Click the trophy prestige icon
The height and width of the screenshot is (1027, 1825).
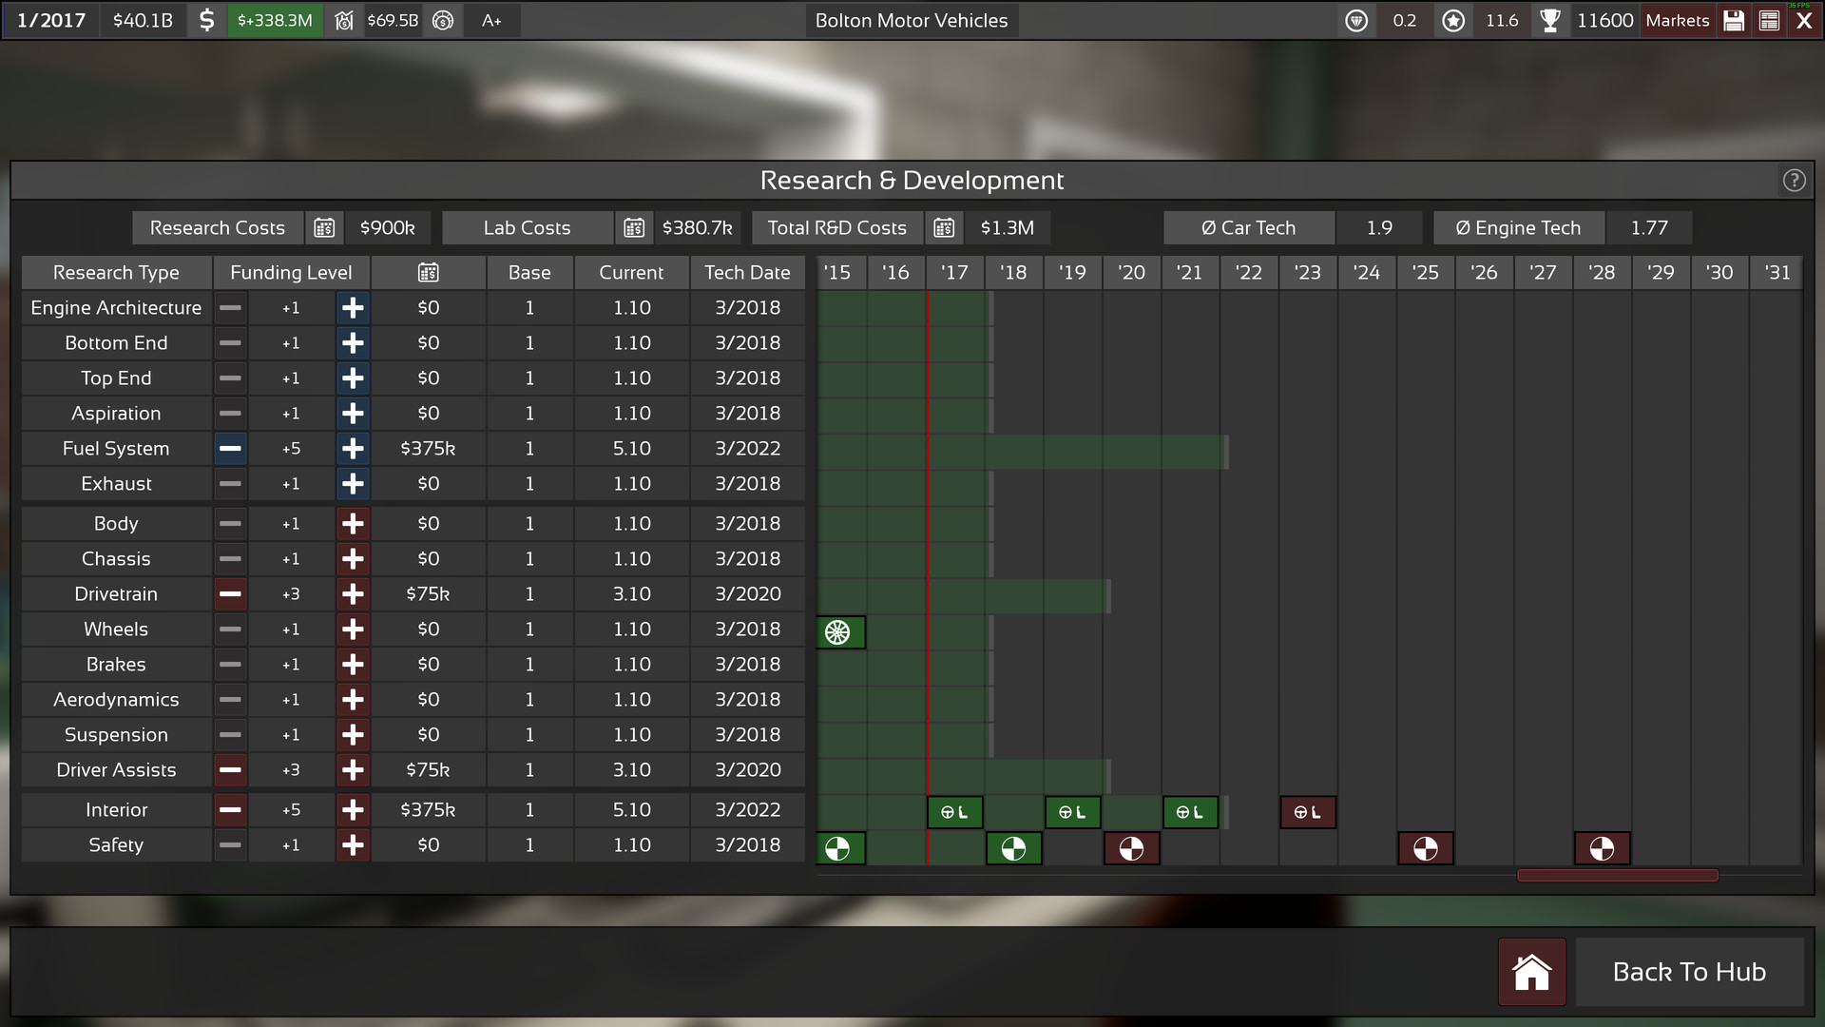pyautogui.click(x=1550, y=21)
